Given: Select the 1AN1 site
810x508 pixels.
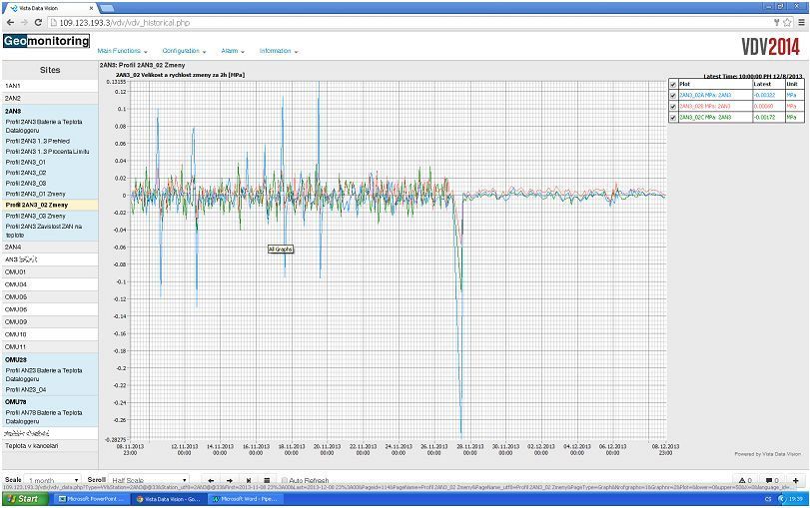Looking at the screenshot, I should tap(50, 86).
